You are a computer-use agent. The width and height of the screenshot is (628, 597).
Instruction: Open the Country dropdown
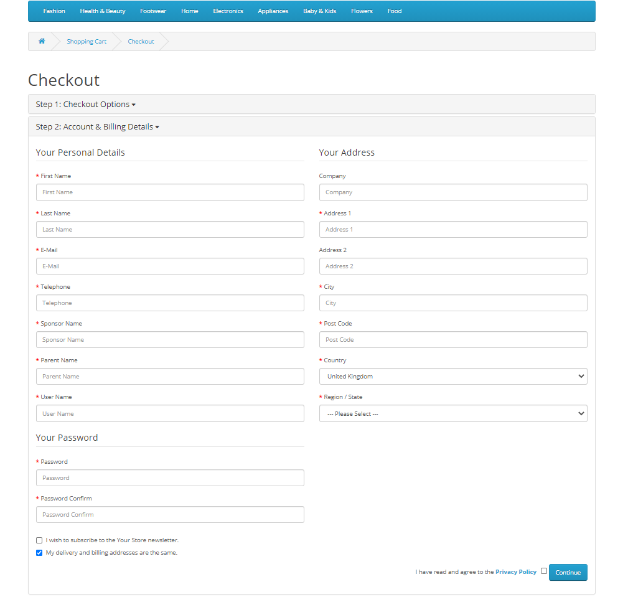[452, 376]
